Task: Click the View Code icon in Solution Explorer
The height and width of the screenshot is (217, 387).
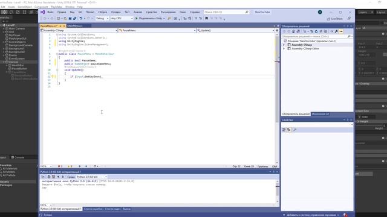Action: (332, 31)
